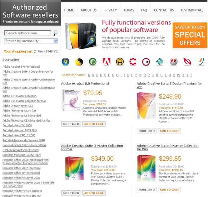
Task: Focus the Search software here field
Action: (x=27, y=33)
